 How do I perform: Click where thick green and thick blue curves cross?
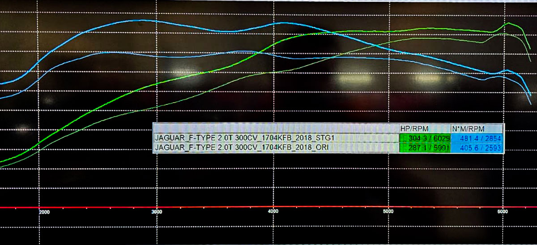tap(330, 32)
